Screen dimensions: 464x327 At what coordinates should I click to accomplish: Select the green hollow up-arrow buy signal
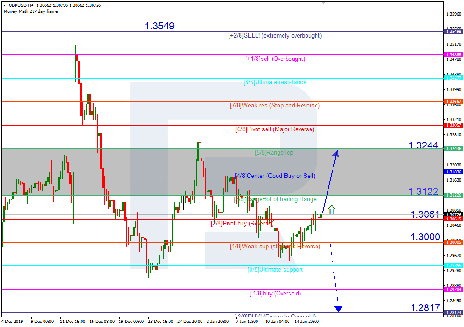click(332, 210)
